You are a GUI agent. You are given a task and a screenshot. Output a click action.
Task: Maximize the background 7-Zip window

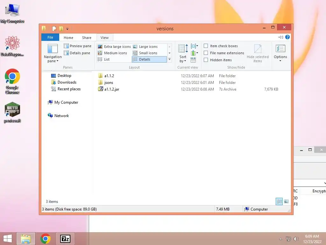[x=310, y=150]
